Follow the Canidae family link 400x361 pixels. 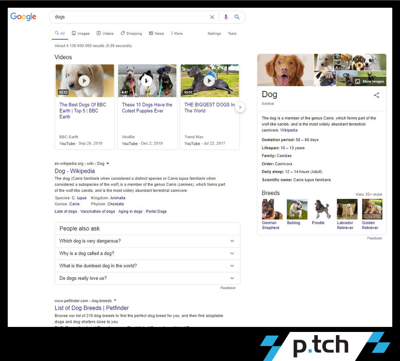pyautogui.click(x=284, y=156)
